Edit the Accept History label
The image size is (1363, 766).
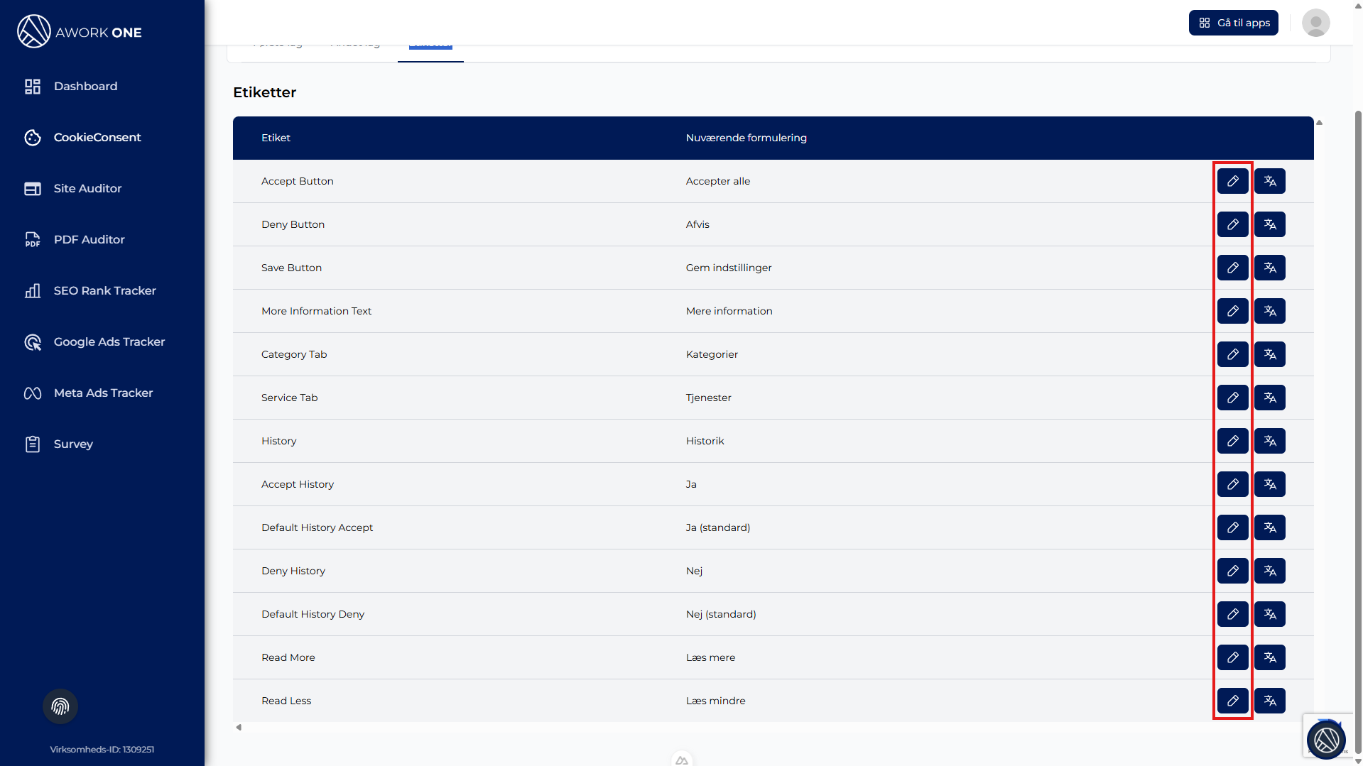1232,484
